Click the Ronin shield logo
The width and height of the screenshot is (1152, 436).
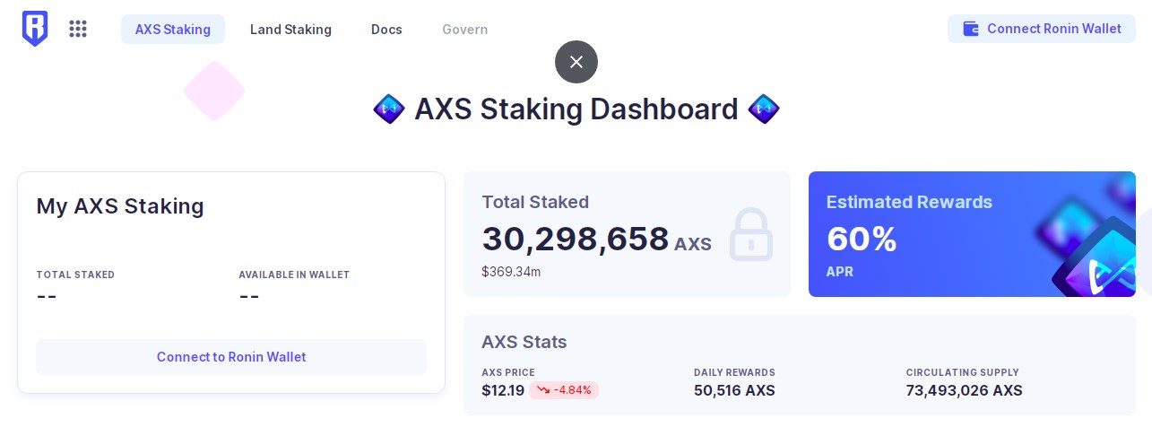coord(35,29)
